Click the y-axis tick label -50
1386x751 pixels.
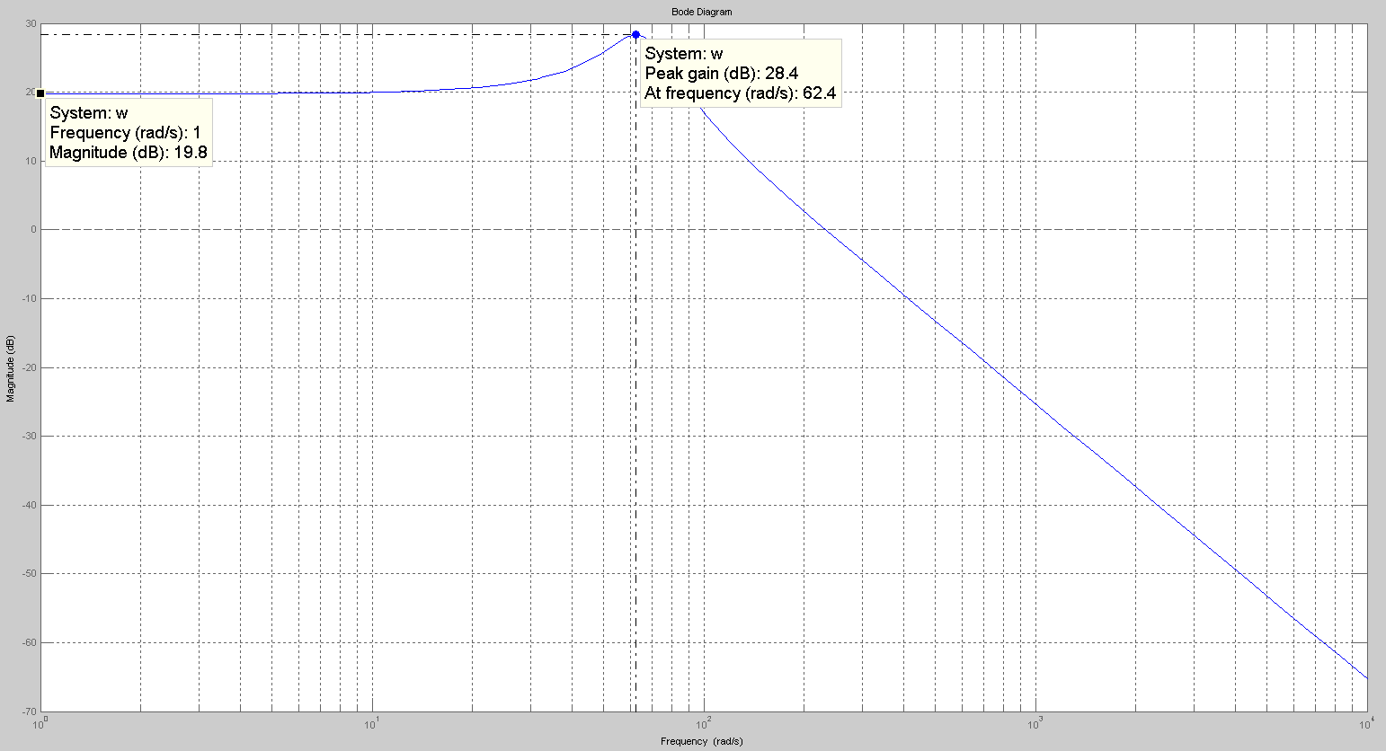click(29, 574)
